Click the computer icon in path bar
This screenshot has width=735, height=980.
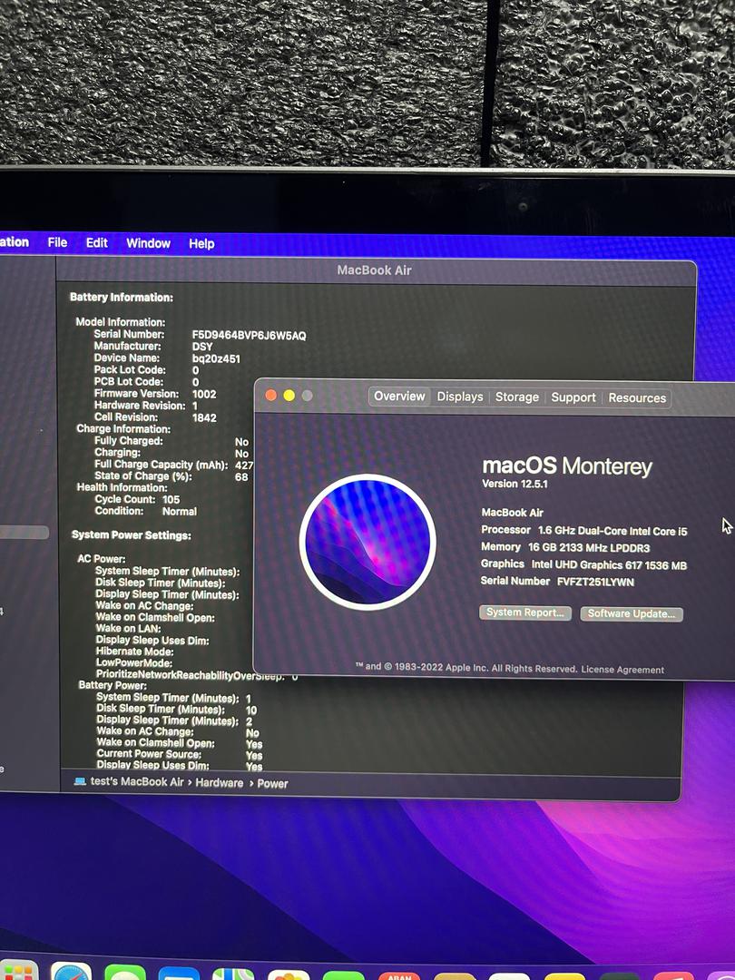[x=80, y=781]
